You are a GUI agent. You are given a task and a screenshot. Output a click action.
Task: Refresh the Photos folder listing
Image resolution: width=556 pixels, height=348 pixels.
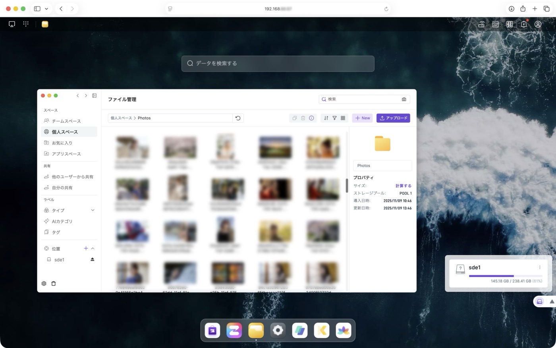(238, 118)
